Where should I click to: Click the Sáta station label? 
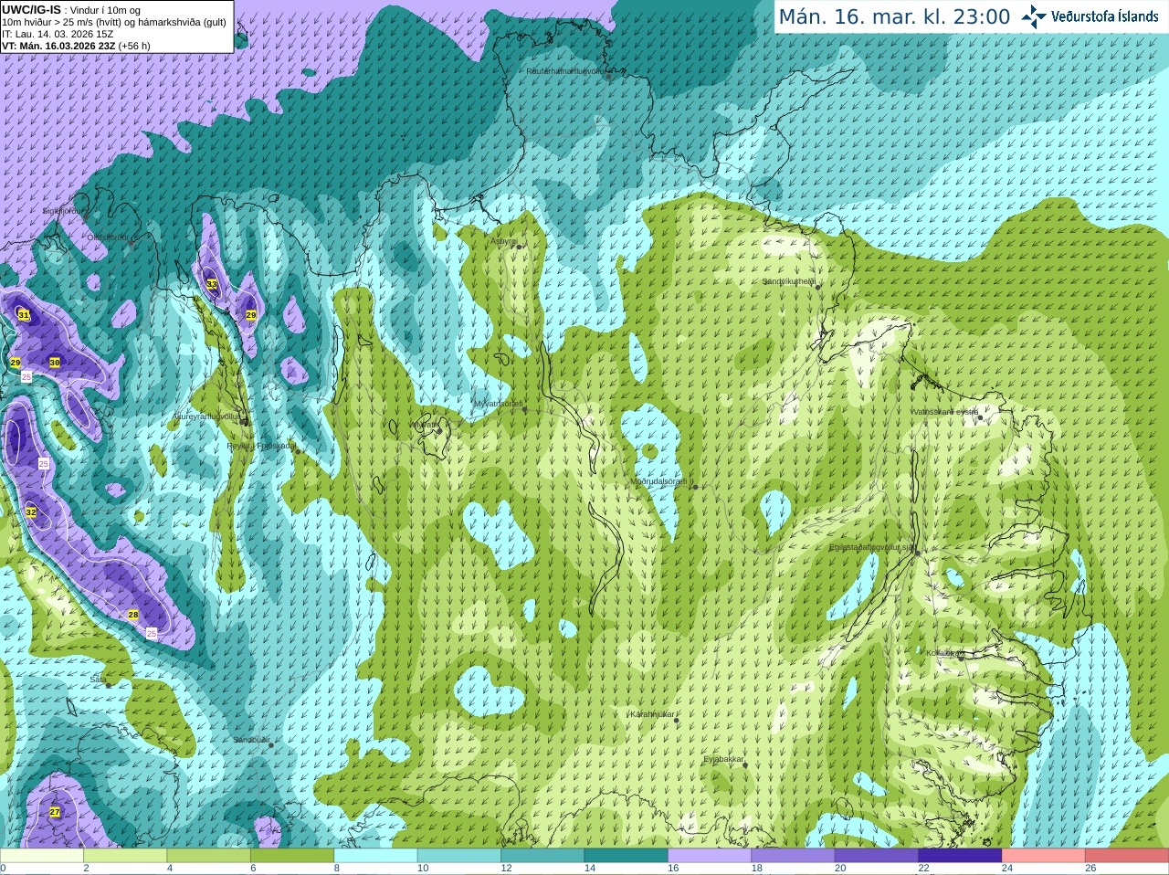click(x=98, y=680)
